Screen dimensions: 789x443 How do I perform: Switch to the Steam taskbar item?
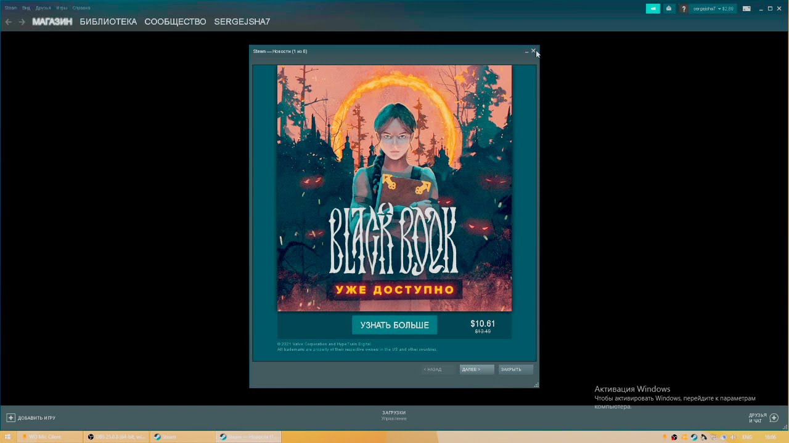click(183, 437)
